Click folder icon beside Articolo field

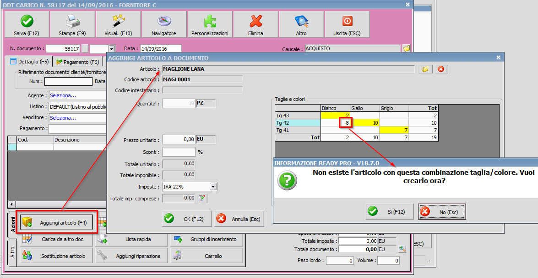pos(425,69)
